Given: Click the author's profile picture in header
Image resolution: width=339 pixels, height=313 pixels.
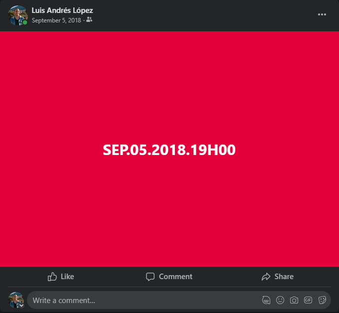Looking at the screenshot, I should (x=18, y=15).
